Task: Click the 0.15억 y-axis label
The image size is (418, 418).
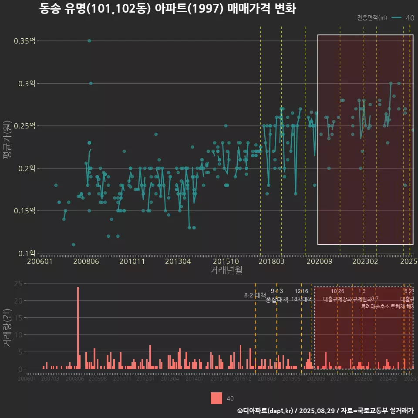Action: (24, 211)
